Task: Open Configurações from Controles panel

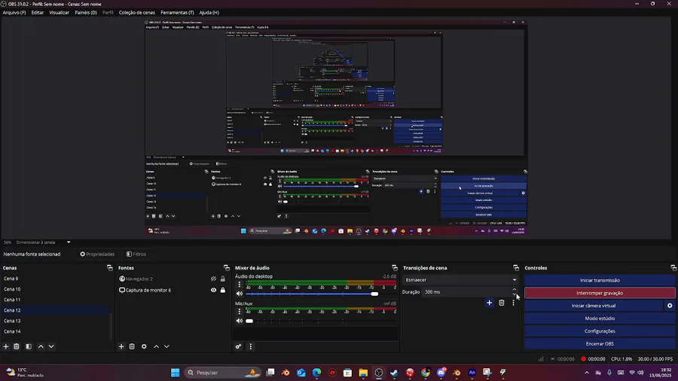Action: [x=600, y=331]
